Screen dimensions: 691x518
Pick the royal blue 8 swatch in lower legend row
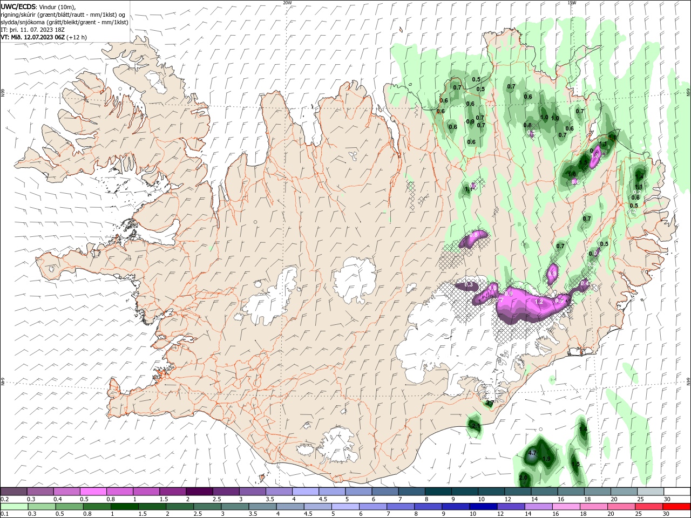click(x=428, y=507)
